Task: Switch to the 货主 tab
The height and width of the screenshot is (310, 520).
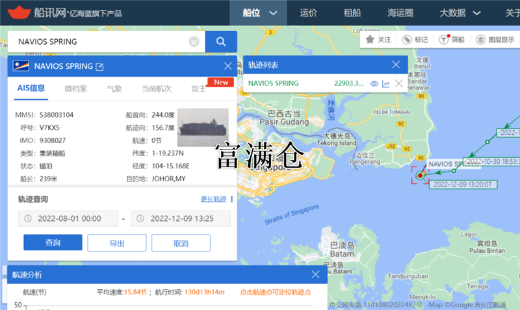Action: click(199, 89)
